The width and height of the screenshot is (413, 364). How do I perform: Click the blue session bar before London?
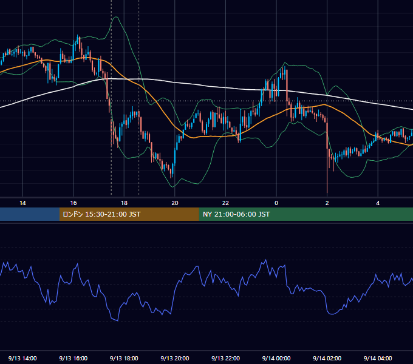pos(30,214)
